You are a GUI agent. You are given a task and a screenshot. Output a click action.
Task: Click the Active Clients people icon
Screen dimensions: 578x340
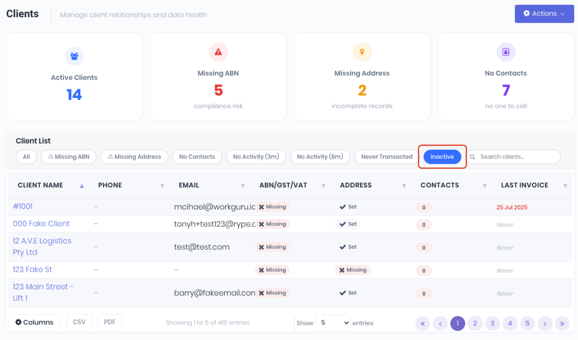(x=74, y=56)
